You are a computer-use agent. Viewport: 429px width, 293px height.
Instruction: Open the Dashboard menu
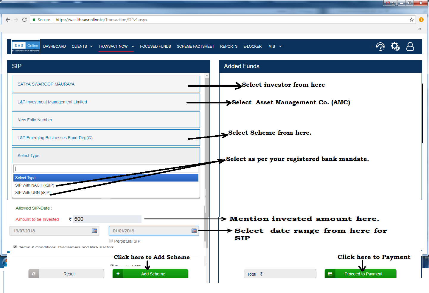pyautogui.click(x=55, y=46)
